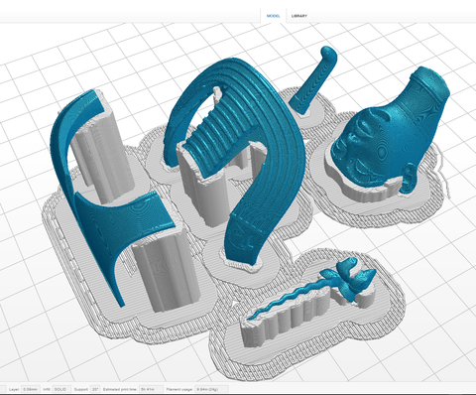Select the blue head-shaped model
This screenshot has height=395, width=476.
coord(390,132)
